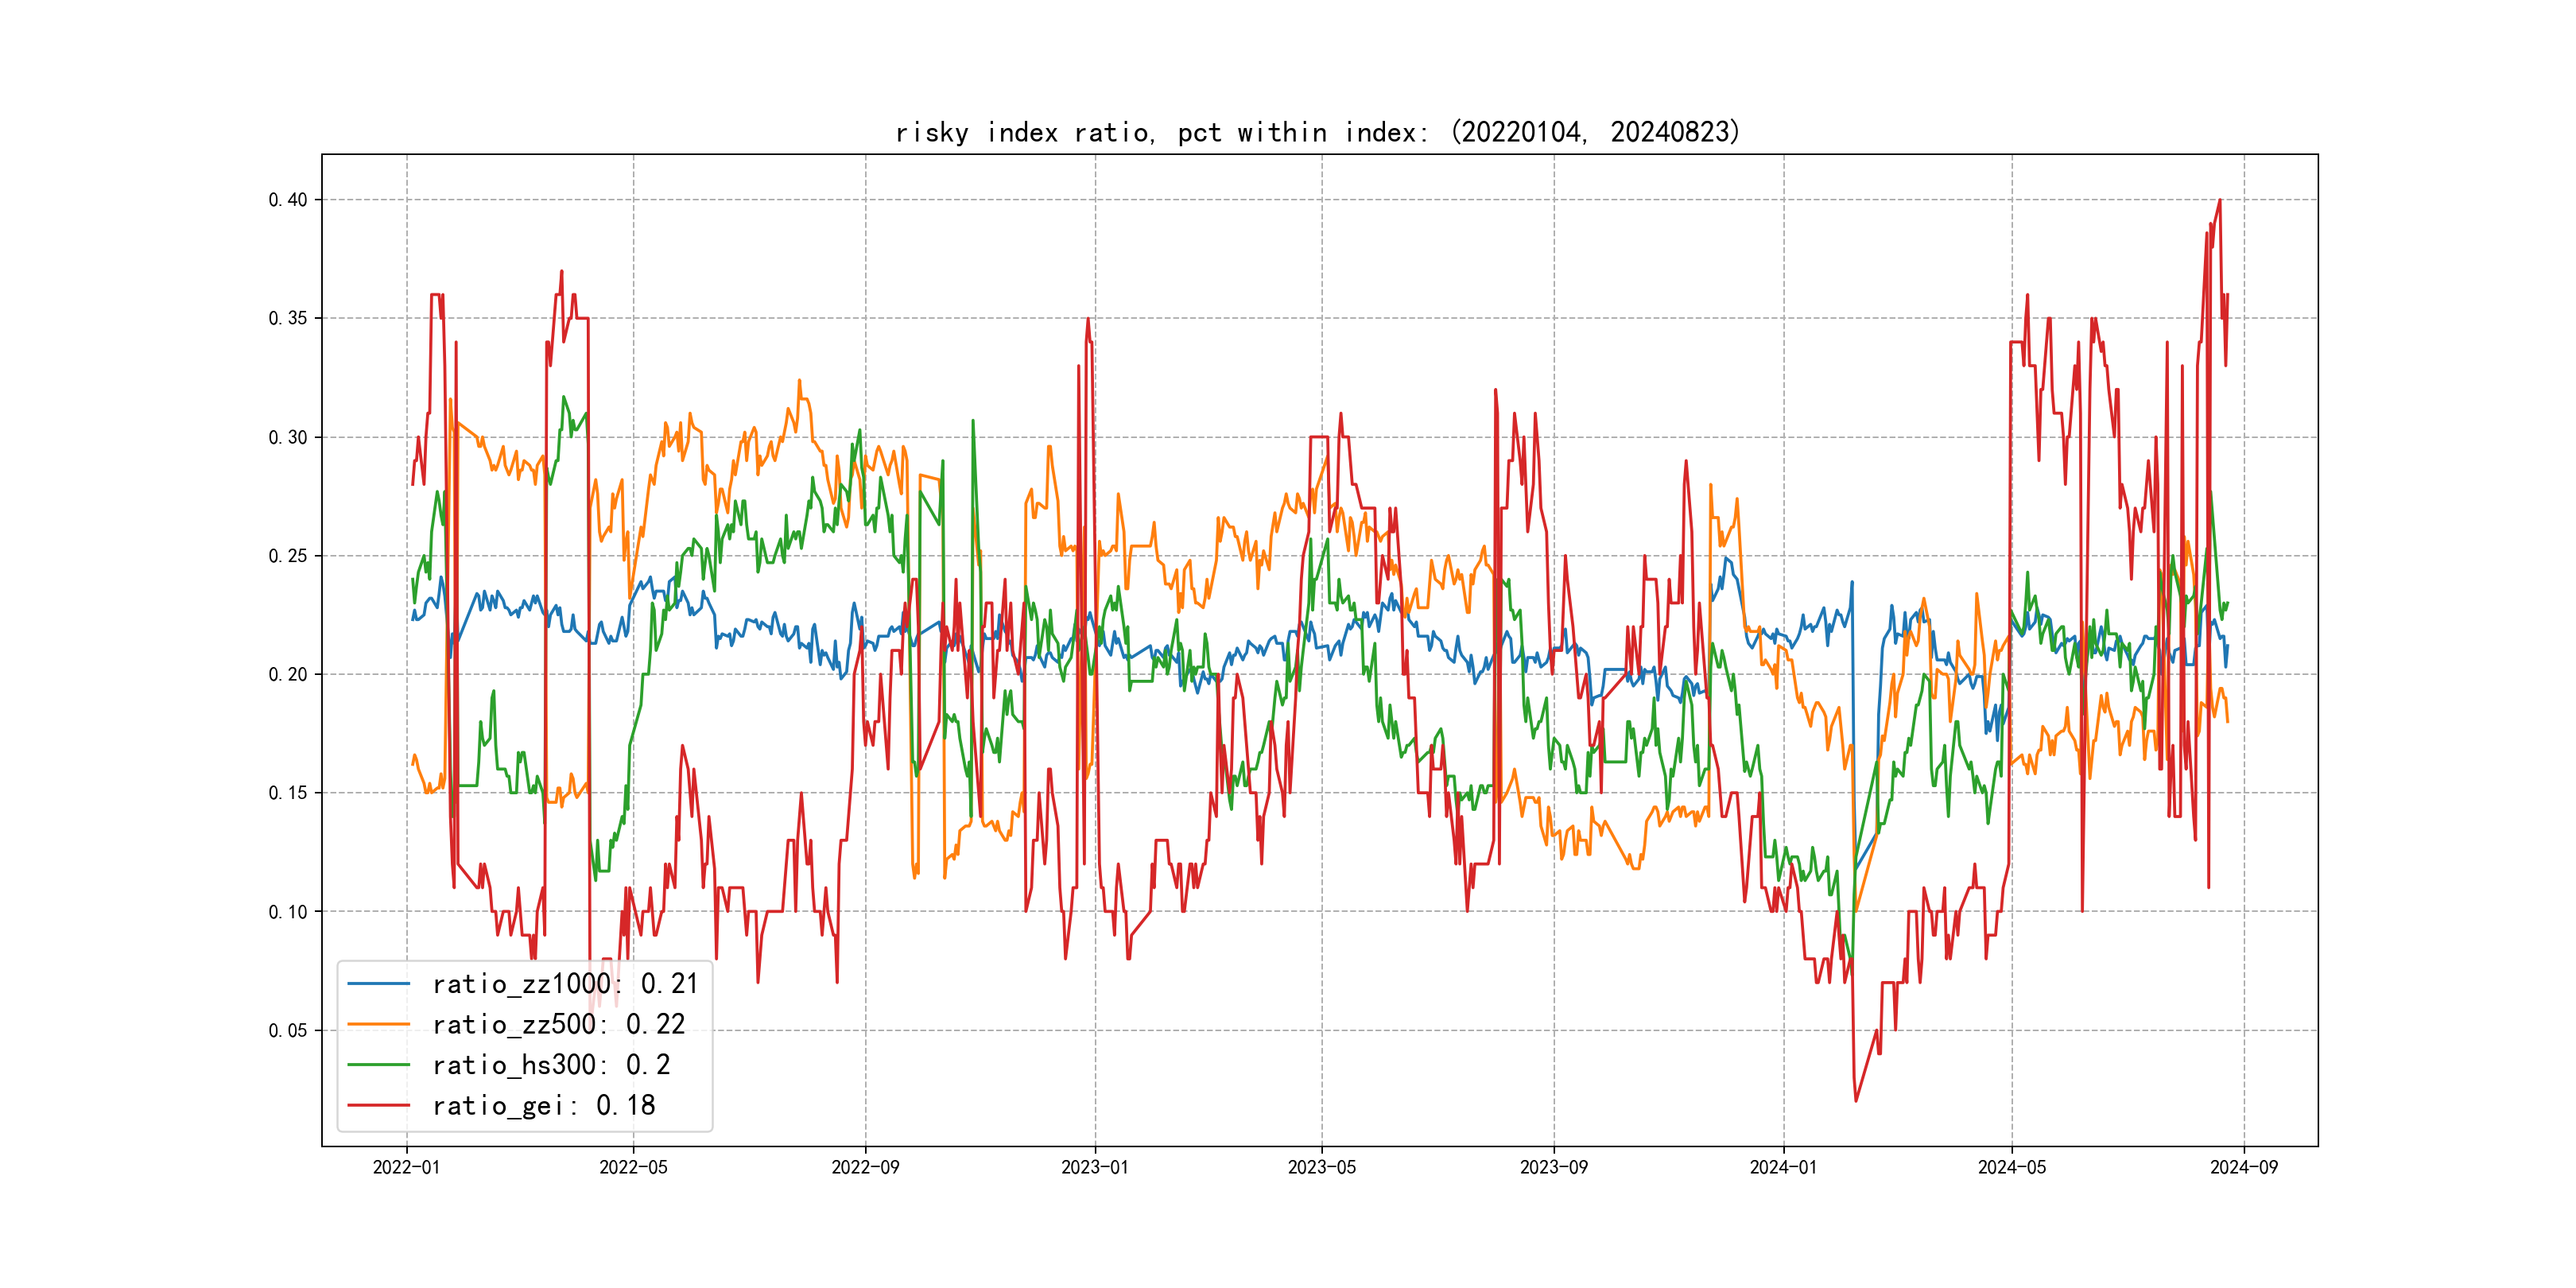This screenshot has height=1288, width=2576.
Task: Click the 2022-01 x-axis tick label
Action: click(406, 1167)
